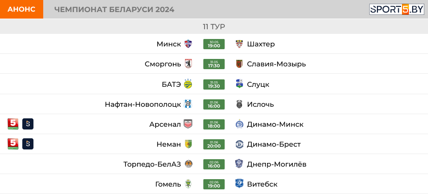
Task: Click the Нафтан-Новополоцк club logo
Action: pyautogui.click(x=188, y=104)
